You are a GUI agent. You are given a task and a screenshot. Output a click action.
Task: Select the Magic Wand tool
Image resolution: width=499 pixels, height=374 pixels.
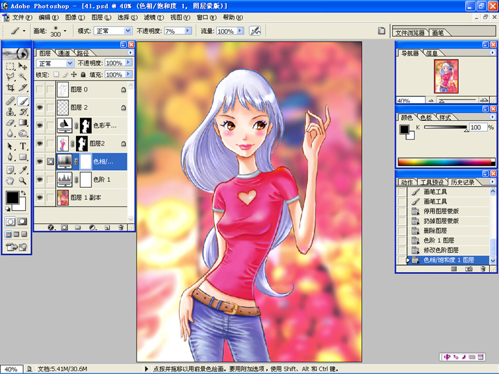click(23, 77)
